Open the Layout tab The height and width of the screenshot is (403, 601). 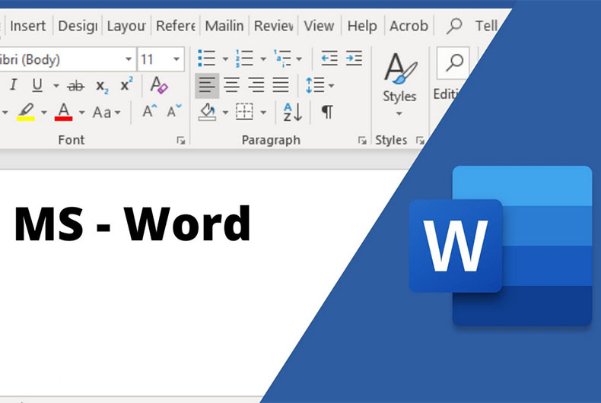[x=126, y=26]
